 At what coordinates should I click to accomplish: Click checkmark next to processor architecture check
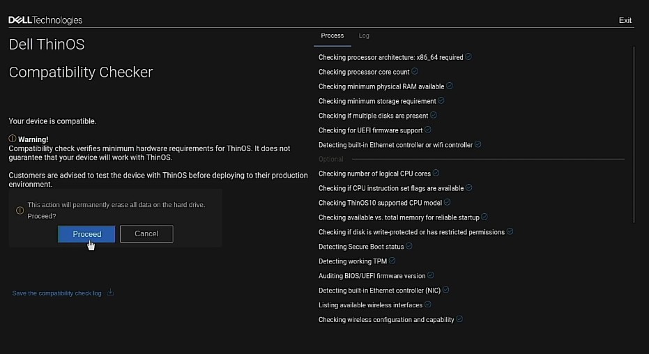[x=468, y=57]
